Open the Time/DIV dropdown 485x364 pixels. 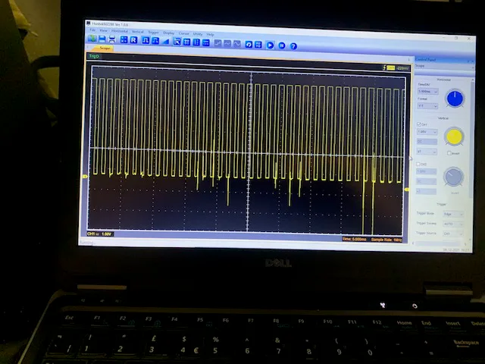pyautogui.click(x=427, y=91)
